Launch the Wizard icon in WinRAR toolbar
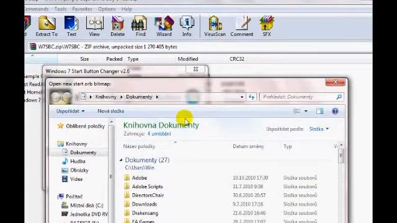The height and width of the screenshot is (223, 397). pos(164,26)
